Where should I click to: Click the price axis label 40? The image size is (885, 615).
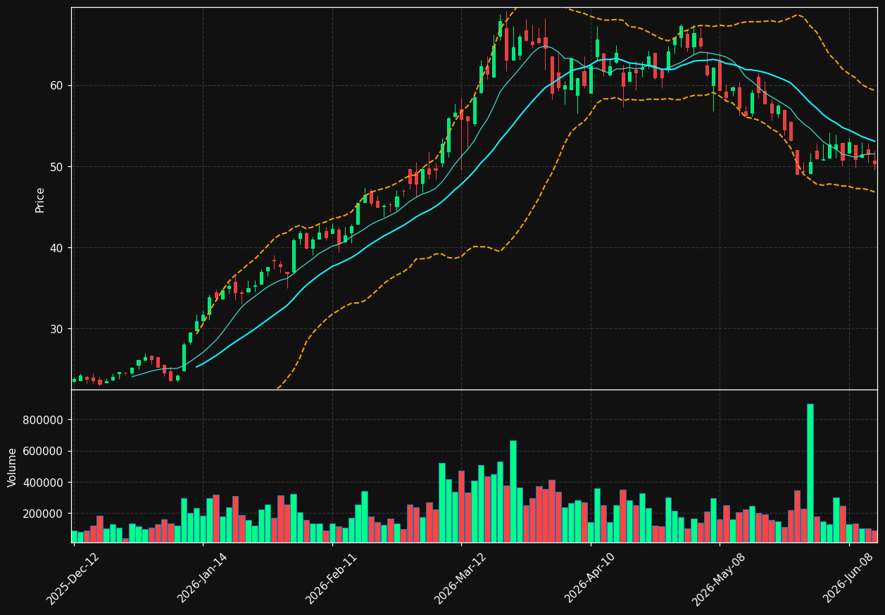pyautogui.click(x=56, y=248)
